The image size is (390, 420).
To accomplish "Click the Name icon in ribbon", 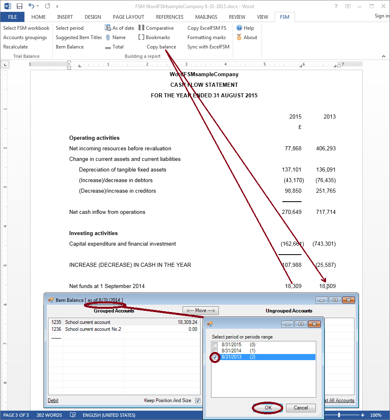I will pyautogui.click(x=108, y=37).
